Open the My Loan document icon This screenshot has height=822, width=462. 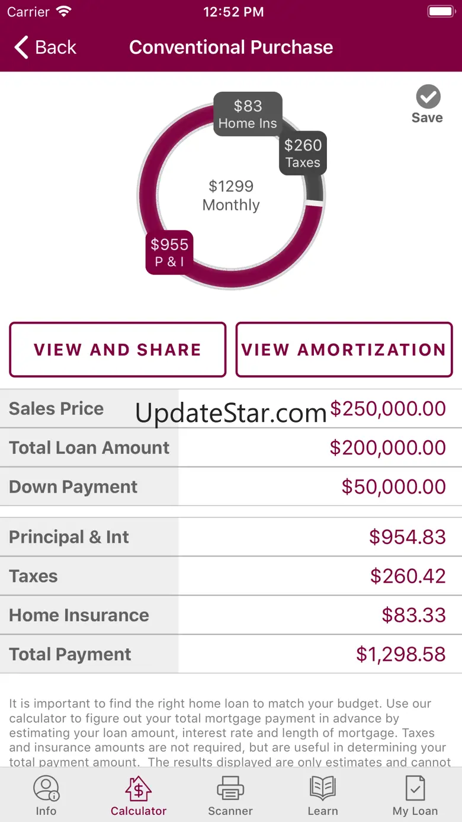pyautogui.click(x=415, y=788)
